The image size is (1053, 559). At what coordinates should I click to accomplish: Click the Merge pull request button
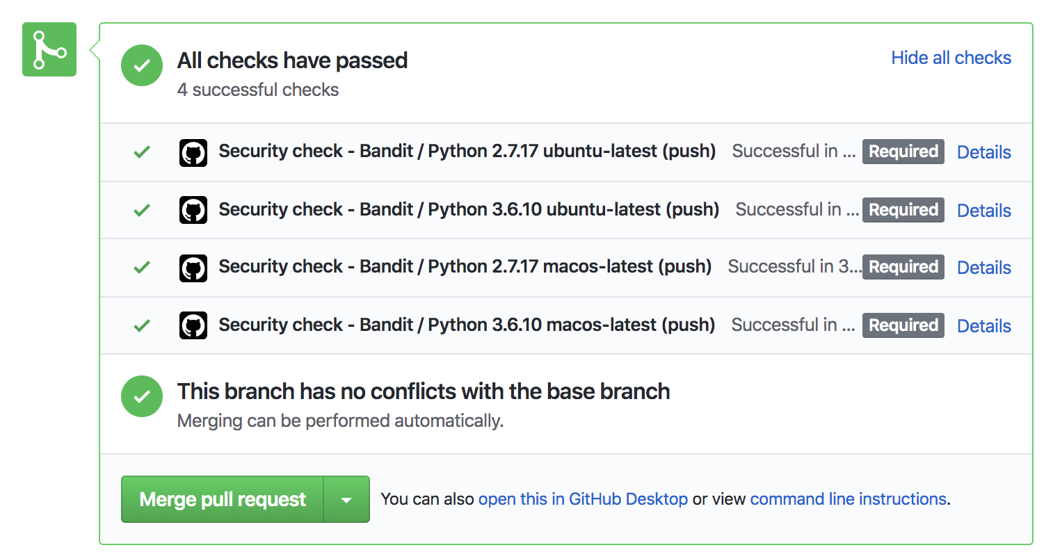coord(223,499)
